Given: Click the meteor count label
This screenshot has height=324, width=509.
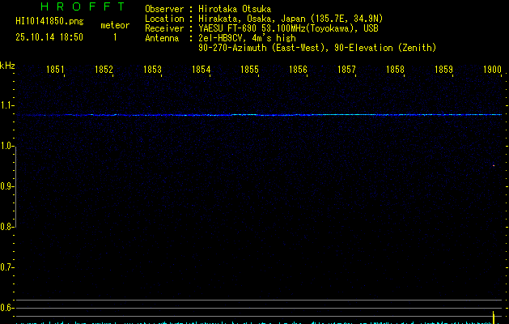Looking at the screenshot, I should coord(114,26).
